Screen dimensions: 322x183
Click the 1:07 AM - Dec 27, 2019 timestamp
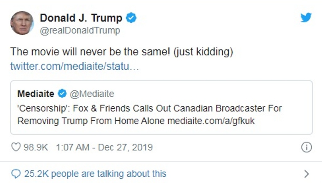(104, 147)
